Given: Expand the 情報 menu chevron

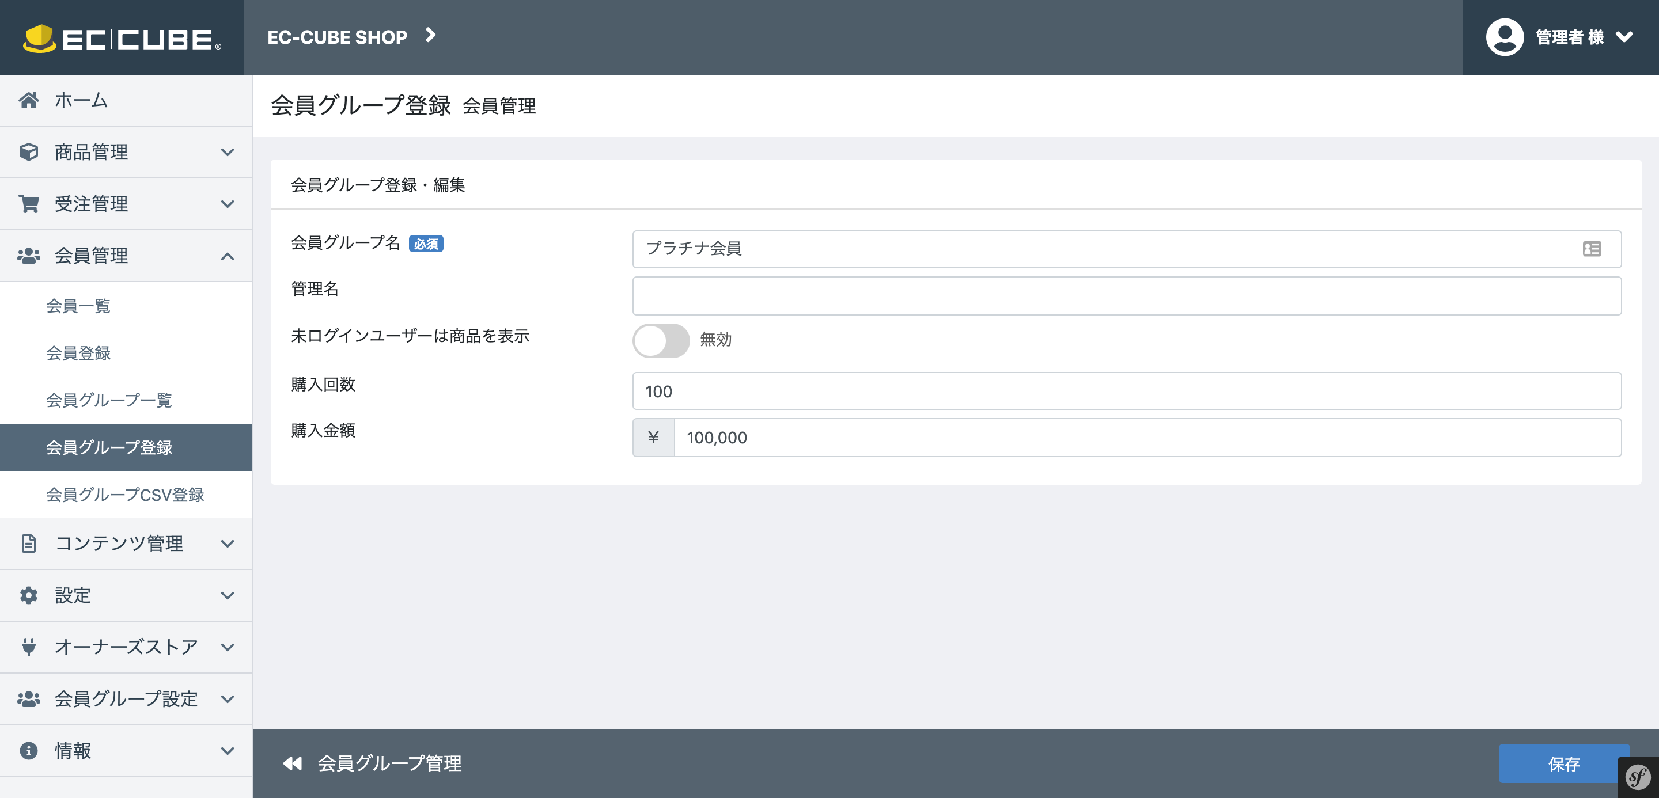Looking at the screenshot, I should pos(228,751).
